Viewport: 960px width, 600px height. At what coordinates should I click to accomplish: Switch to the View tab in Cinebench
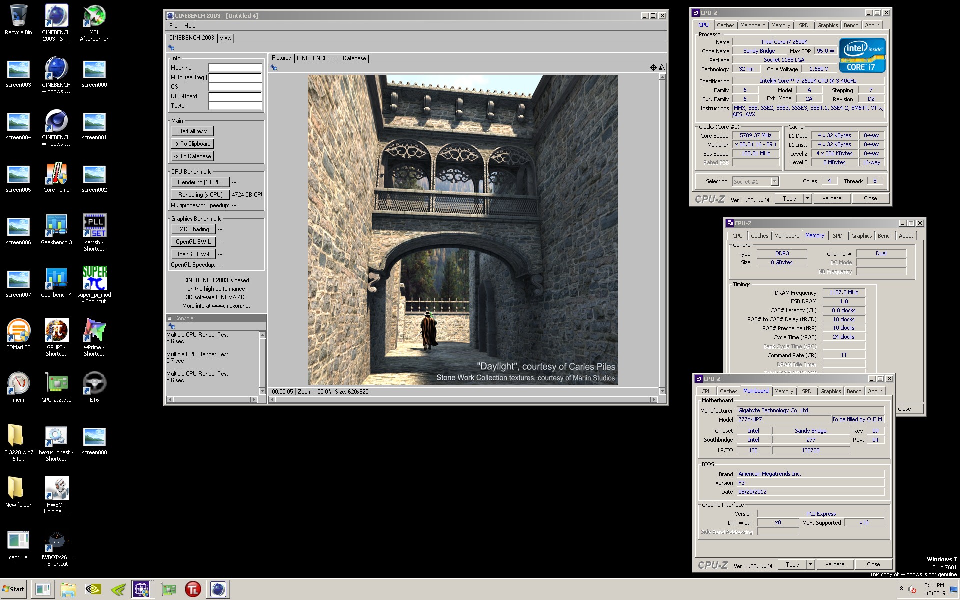coord(225,38)
